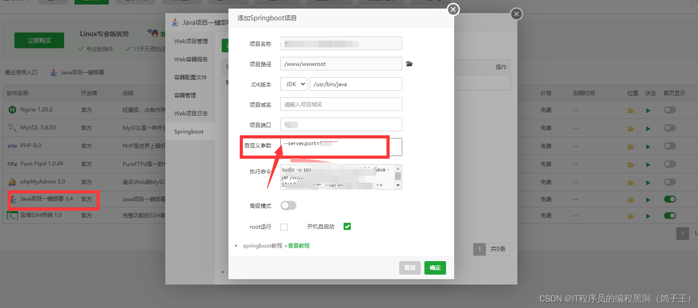Click the Pure-Ftpd FTP icon
Viewport: 698px width, 308px height.
click(x=12, y=164)
